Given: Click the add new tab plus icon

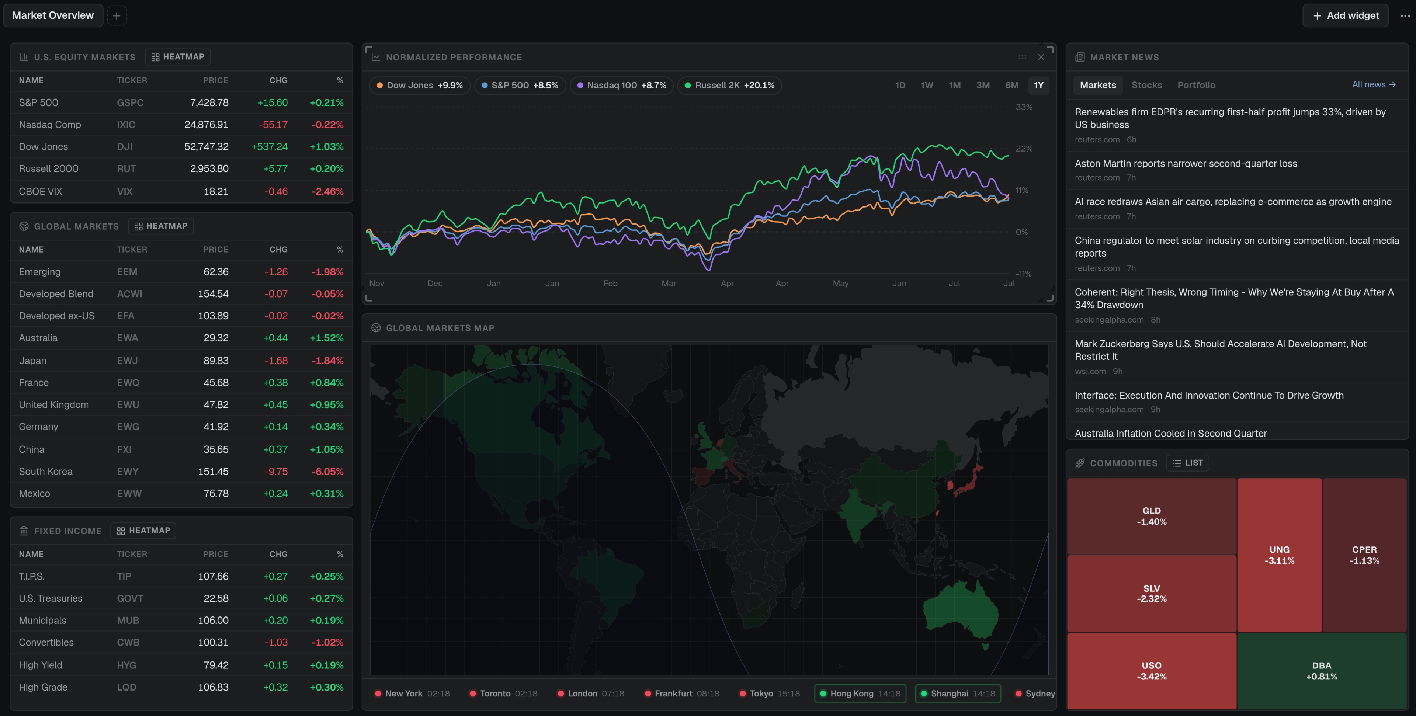Looking at the screenshot, I should [x=117, y=15].
